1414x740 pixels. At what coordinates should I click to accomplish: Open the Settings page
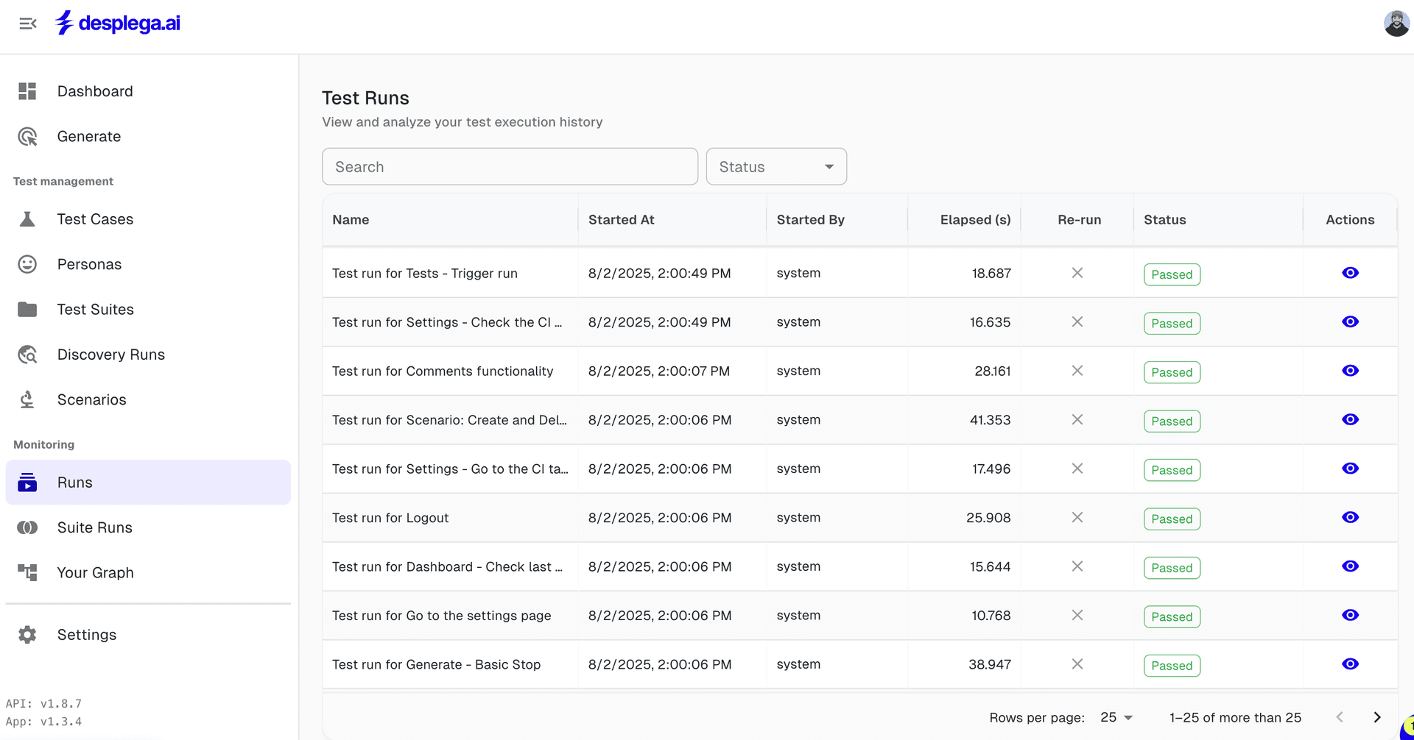(x=86, y=635)
